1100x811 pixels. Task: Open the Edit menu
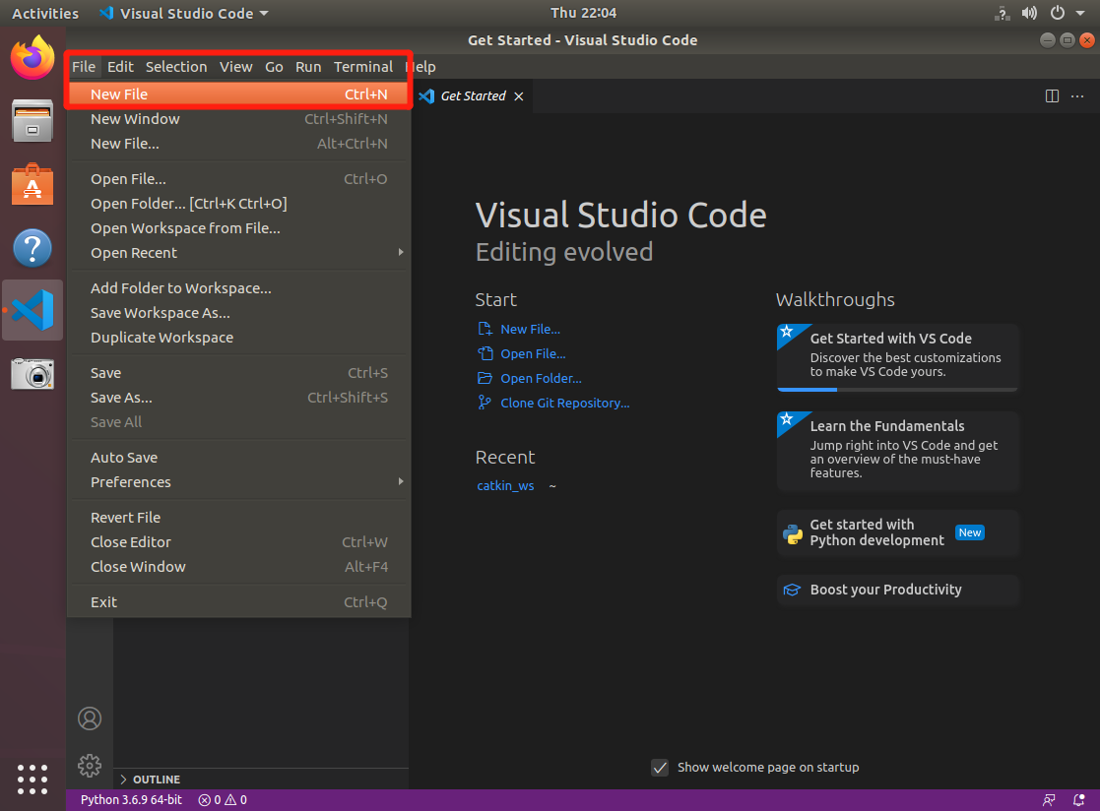(120, 67)
